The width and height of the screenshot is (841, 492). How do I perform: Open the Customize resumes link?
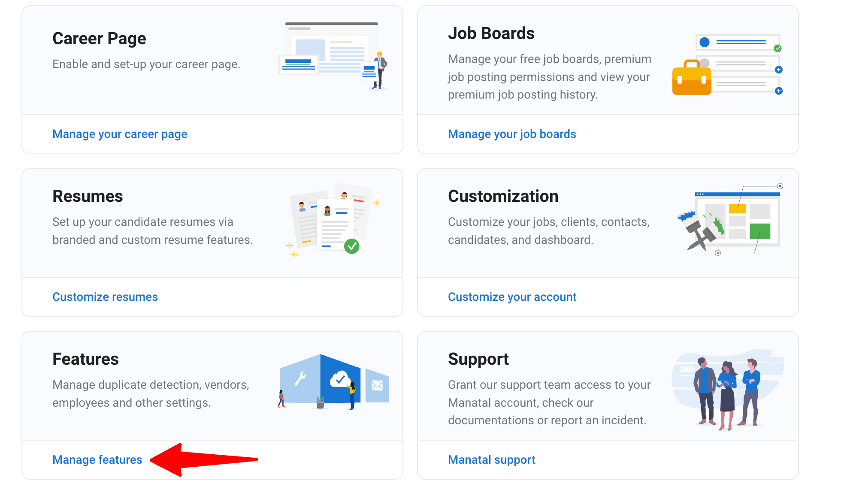(105, 297)
